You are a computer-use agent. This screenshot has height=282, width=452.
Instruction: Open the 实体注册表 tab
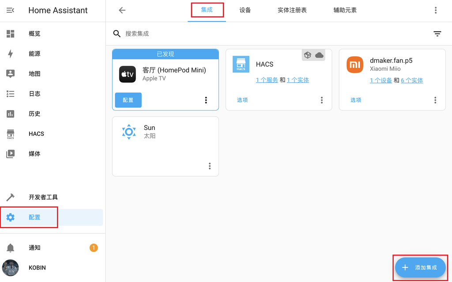click(292, 10)
